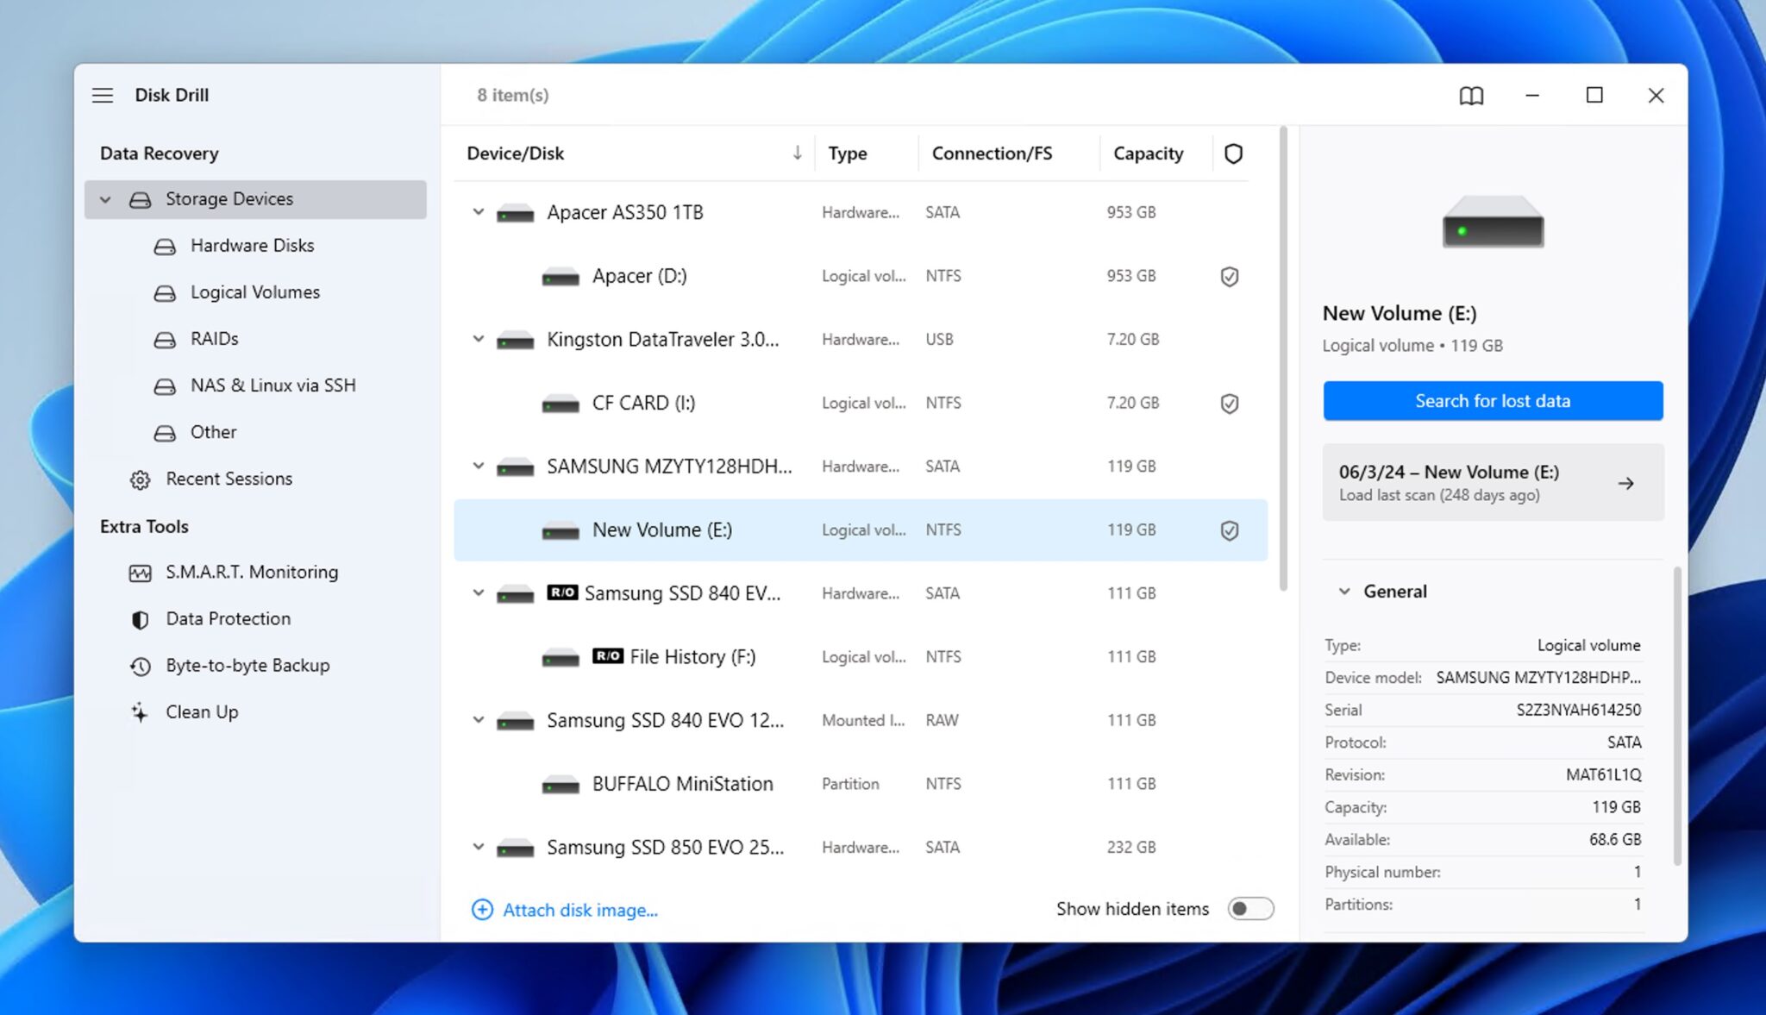Toggle protection shield for New Volume (E:)

pyautogui.click(x=1230, y=530)
